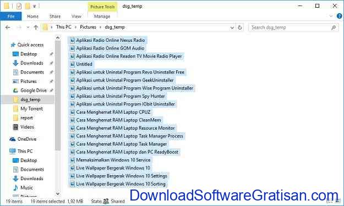Image resolution: width=344 pixels, height=206 pixels.
Task: Click the navigation pane scroll up arrow
Action: click(x=58, y=38)
